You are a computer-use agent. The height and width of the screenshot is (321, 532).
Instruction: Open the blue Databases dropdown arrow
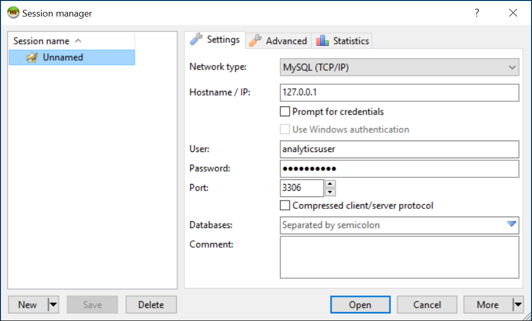(512, 224)
